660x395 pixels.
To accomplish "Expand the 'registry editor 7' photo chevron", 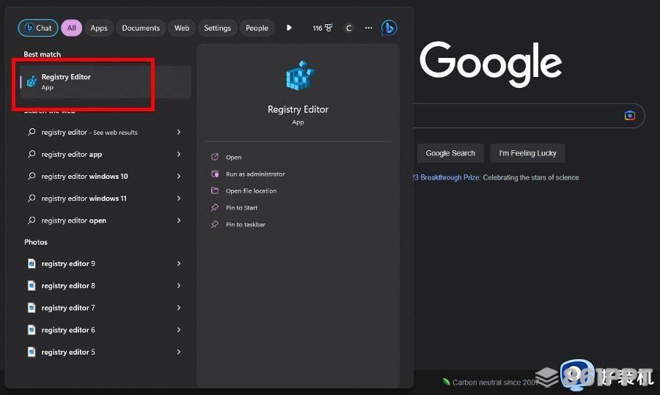I will point(179,308).
